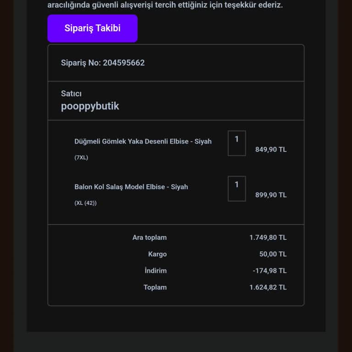The width and height of the screenshot is (352, 352).
Task: Click the Ara toplam label
Action: click(149, 237)
